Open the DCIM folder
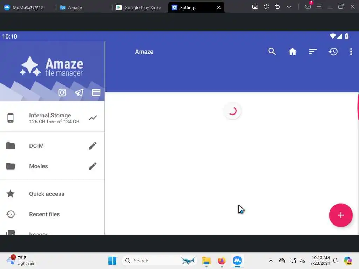 tap(52, 146)
